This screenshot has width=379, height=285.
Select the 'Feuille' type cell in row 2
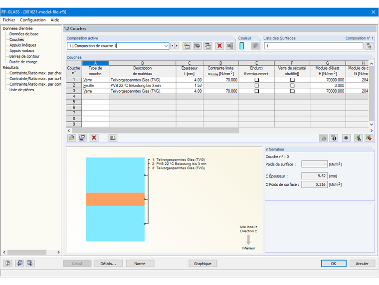coord(95,86)
